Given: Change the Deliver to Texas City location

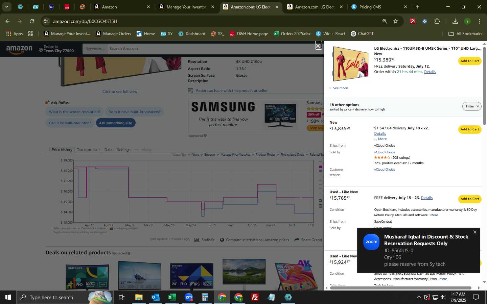Looking at the screenshot, I should 56,49.
